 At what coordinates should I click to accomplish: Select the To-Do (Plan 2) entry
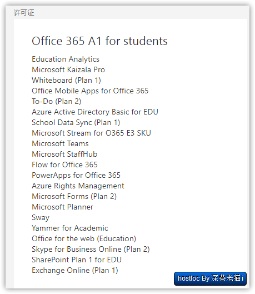coord(57,102)
